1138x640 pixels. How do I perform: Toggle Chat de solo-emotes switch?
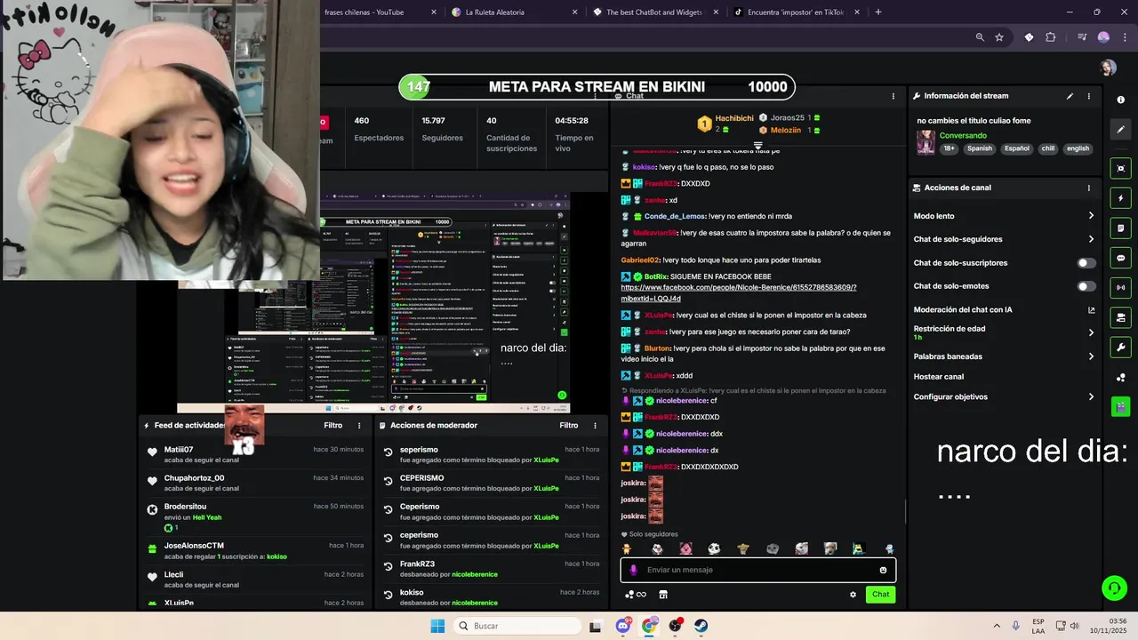click(x=1086, y=286)
